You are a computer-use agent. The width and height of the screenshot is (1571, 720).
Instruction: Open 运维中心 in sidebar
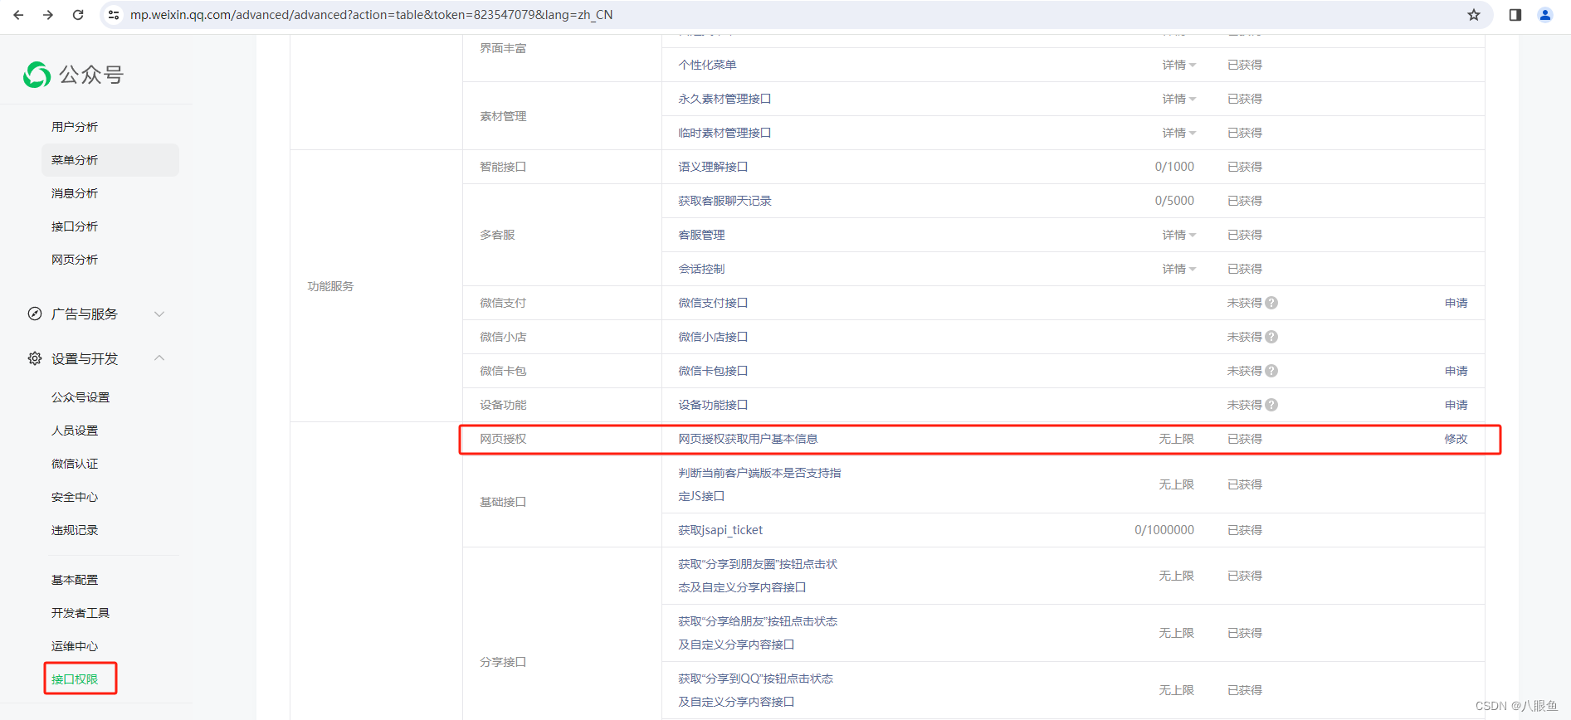click(75, 646)
